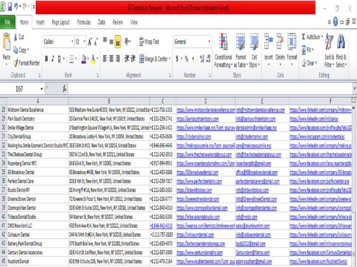Switch to the Insert tab

pyautogui.click(x=40, y=22)
